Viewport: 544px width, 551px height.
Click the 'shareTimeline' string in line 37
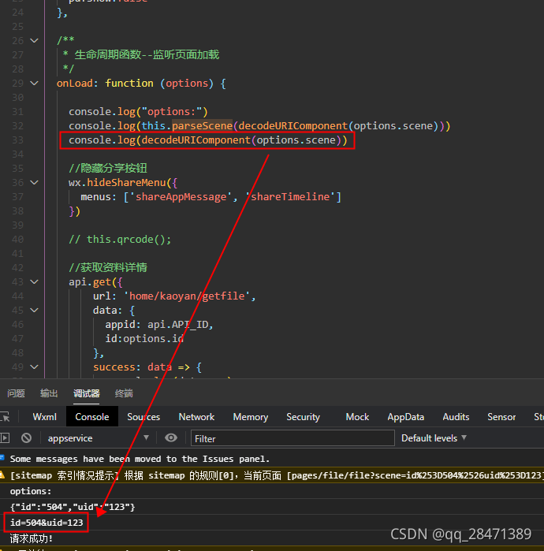pos(290,197)
